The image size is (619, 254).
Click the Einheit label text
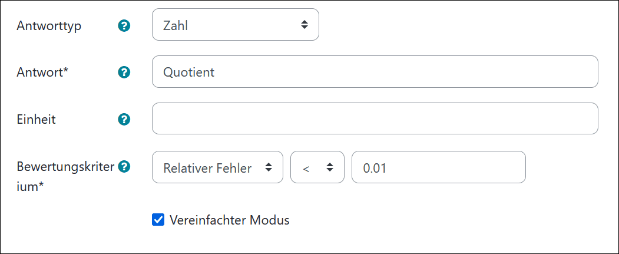36,119
